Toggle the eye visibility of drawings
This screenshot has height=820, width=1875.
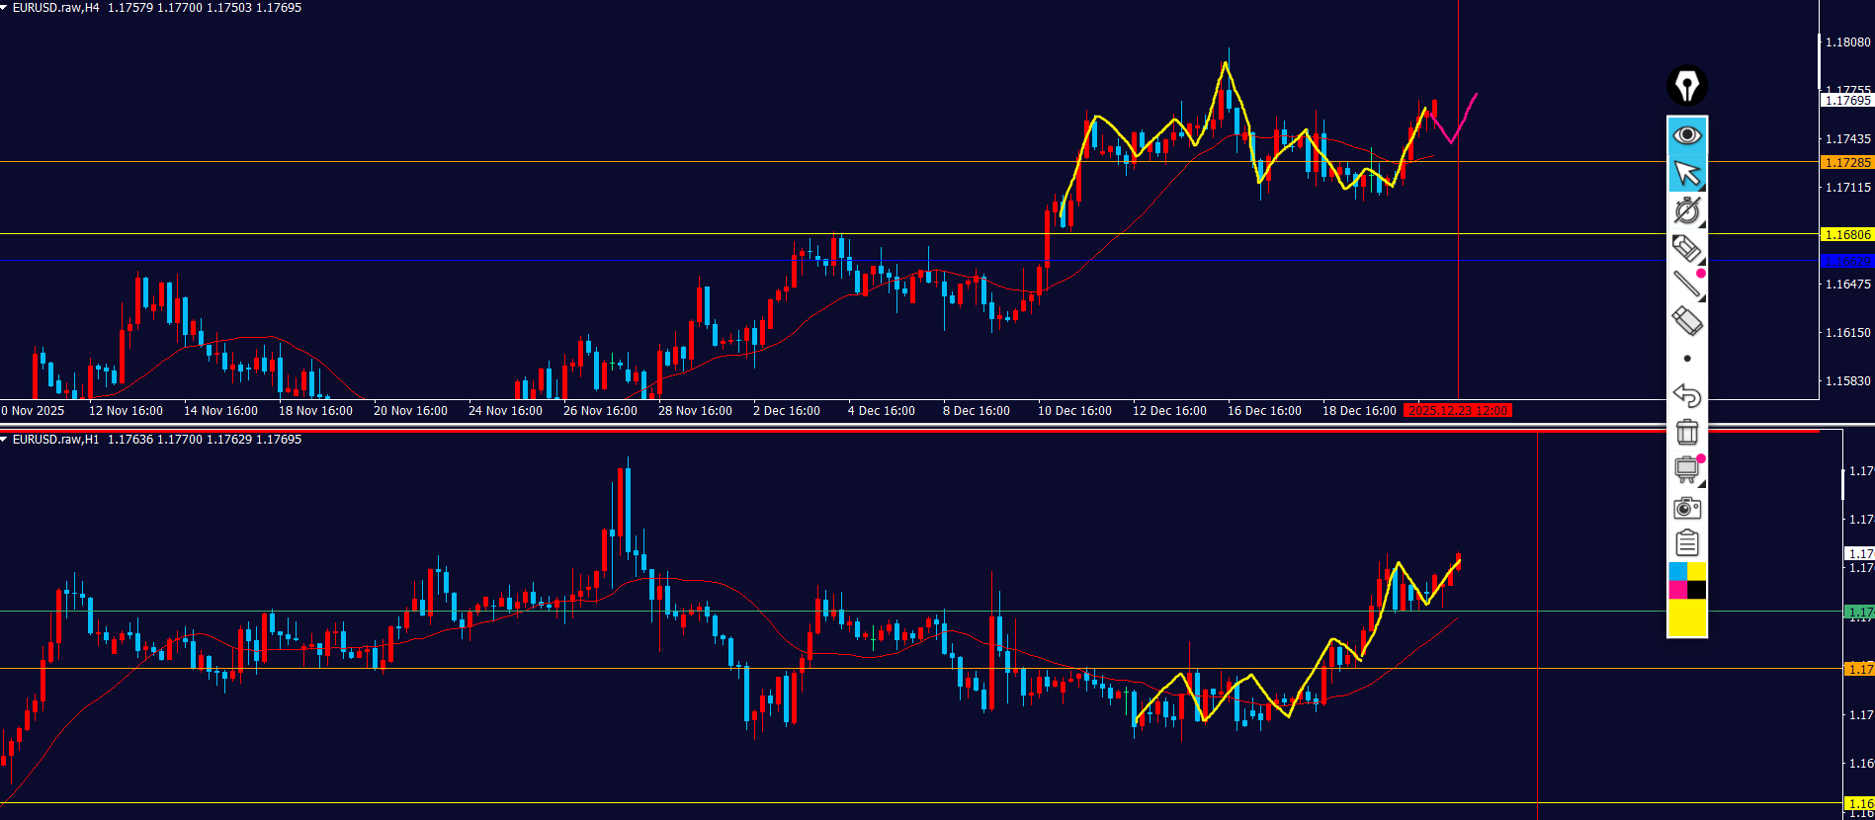tap(1686, 134)
